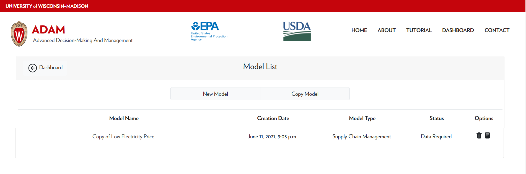Click the back arrow circle icon
Screen dimensions: 526x174
pos(33,68)
